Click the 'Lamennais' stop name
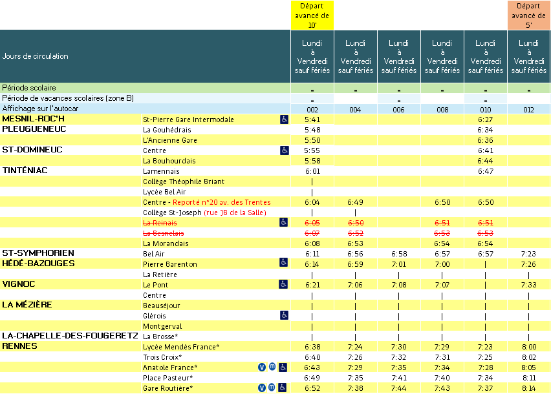The image size is (551, 394). tap(161, 171)
